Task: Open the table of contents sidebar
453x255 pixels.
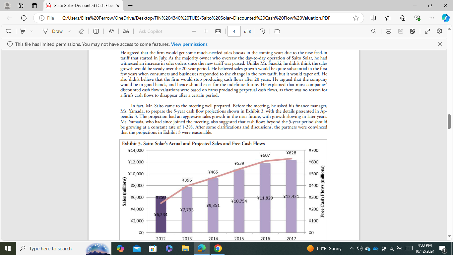Action: (x=9, y=31)
